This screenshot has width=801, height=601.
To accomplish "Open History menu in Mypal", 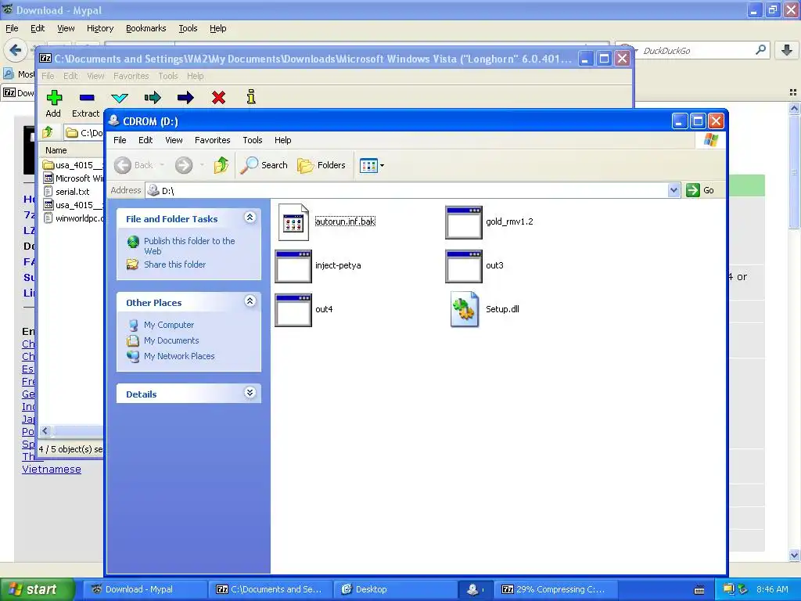I will click(100, 28).
